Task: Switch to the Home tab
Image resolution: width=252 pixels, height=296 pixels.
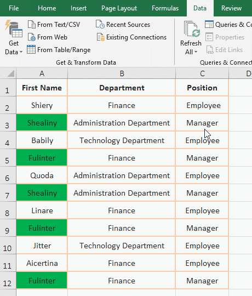Action: (47, 8)
